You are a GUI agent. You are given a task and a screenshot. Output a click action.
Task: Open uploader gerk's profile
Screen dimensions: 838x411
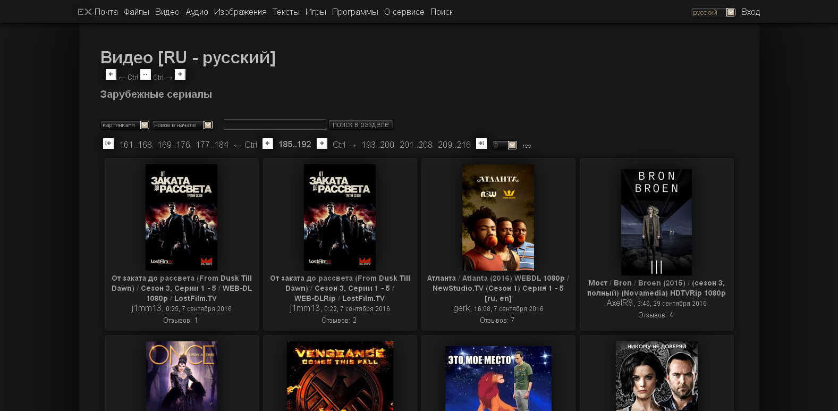pyautogui.click(x=462, y=308)
